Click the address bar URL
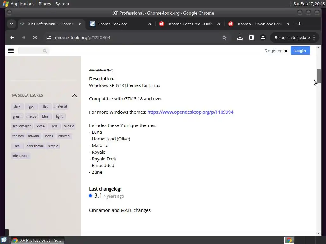The height and width of the screenshot is (244, 326). tap(82, 37)
